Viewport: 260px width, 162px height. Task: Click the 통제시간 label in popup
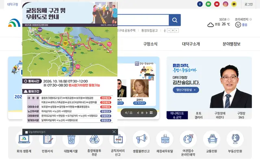point(32,81)
